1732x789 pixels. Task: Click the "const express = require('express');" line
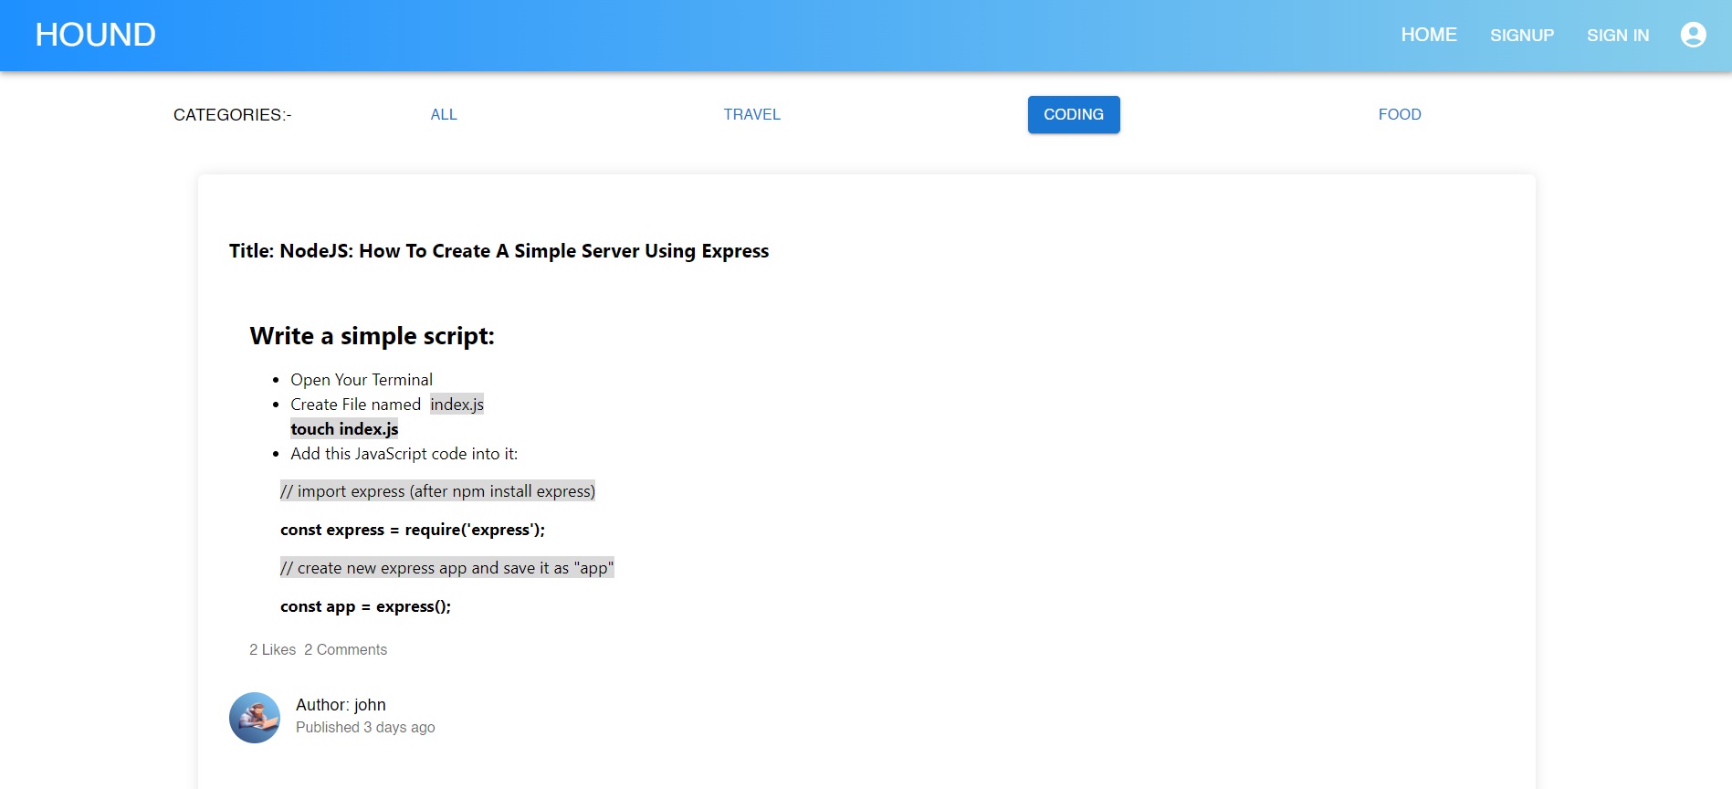pyautogui.click(x=412, y=530)
